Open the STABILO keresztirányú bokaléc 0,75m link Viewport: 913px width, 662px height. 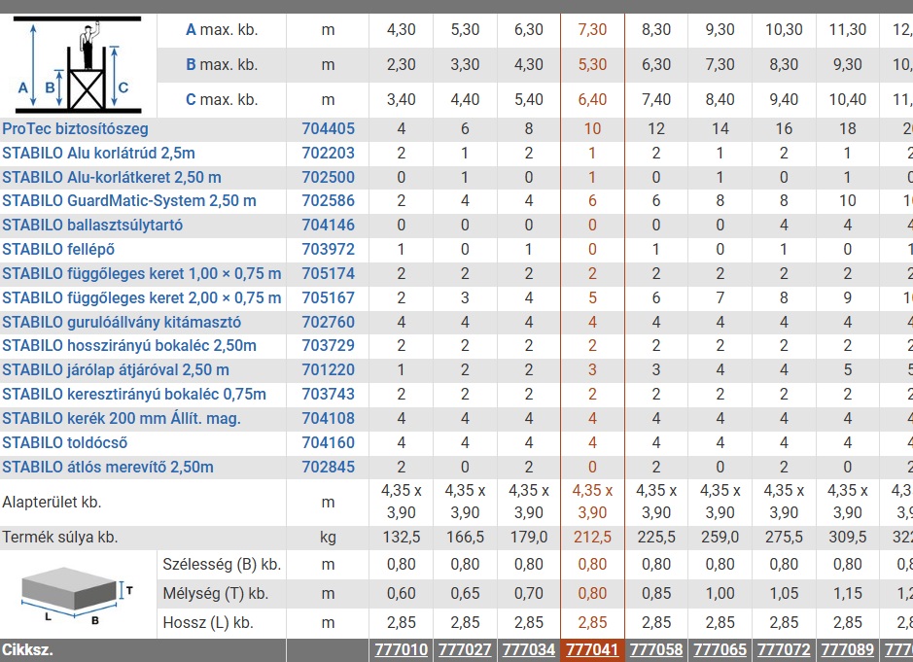(x=134, y=394)
